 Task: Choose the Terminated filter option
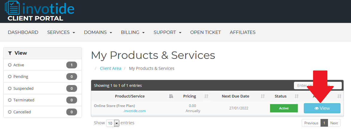[10, 100]
